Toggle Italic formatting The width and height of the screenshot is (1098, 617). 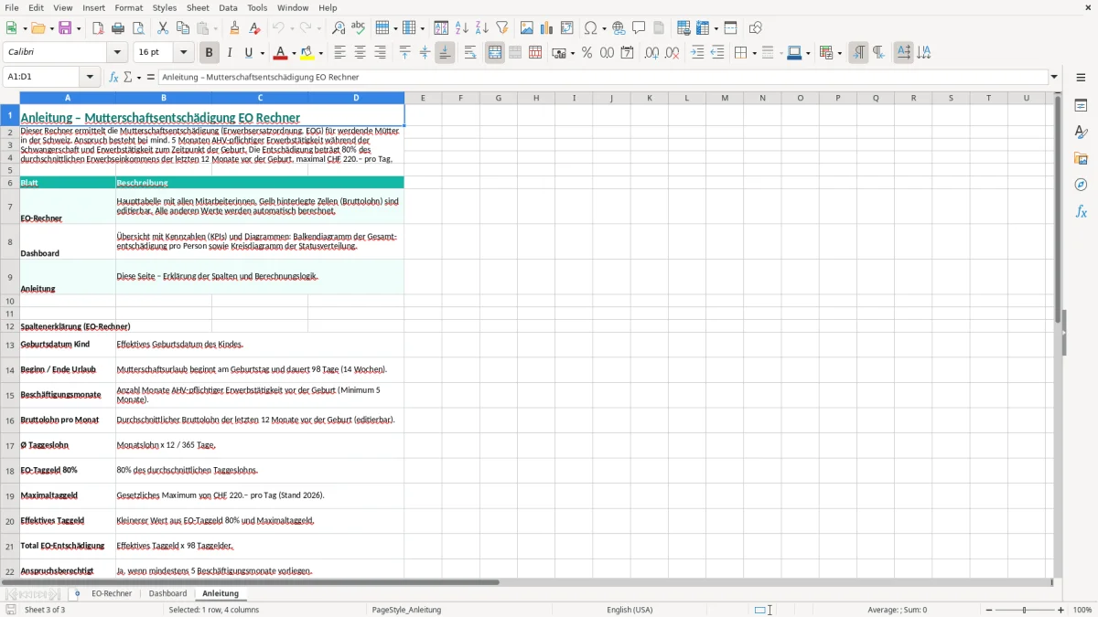point(229,53)
